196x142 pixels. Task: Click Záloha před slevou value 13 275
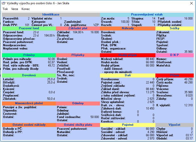click(150, 92)
